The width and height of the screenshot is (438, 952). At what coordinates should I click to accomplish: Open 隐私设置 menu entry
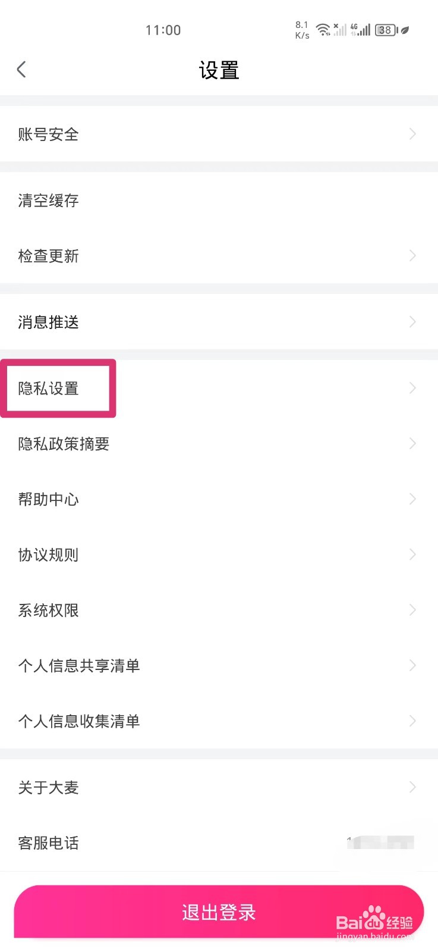click(x=49, y=389)
